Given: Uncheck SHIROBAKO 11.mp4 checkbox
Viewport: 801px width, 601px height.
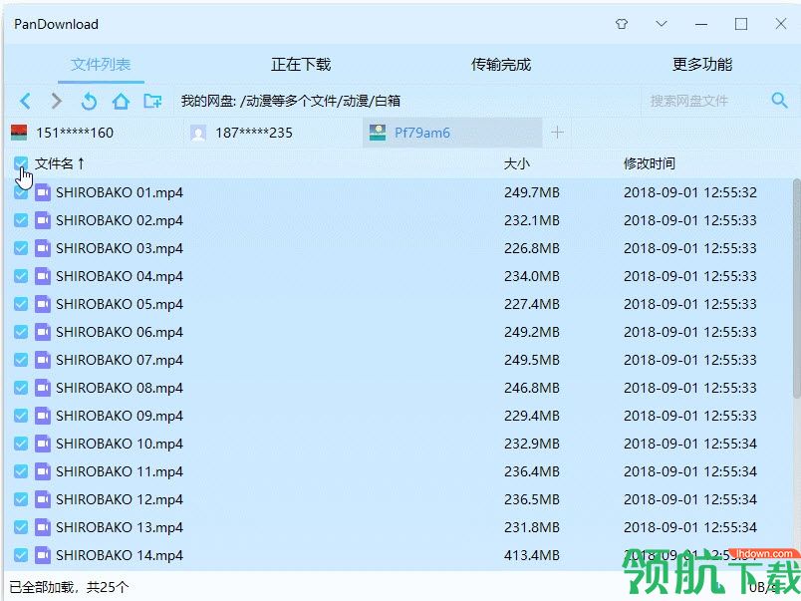Looking at the screenshot, I should 21,471.
